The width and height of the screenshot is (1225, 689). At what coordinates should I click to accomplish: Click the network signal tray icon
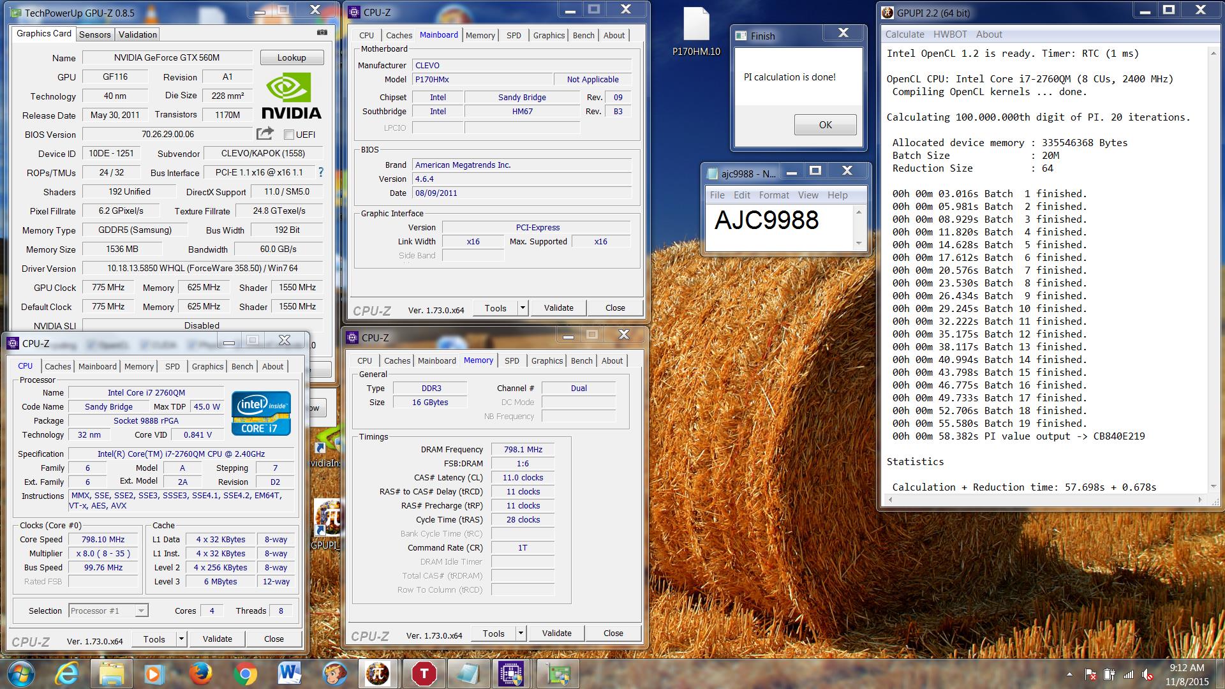click(1128, 674)
